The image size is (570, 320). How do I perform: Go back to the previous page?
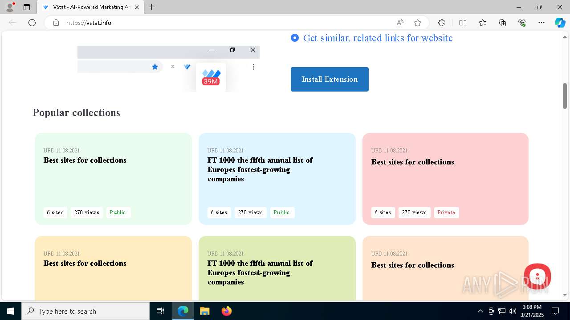(12, 23)
